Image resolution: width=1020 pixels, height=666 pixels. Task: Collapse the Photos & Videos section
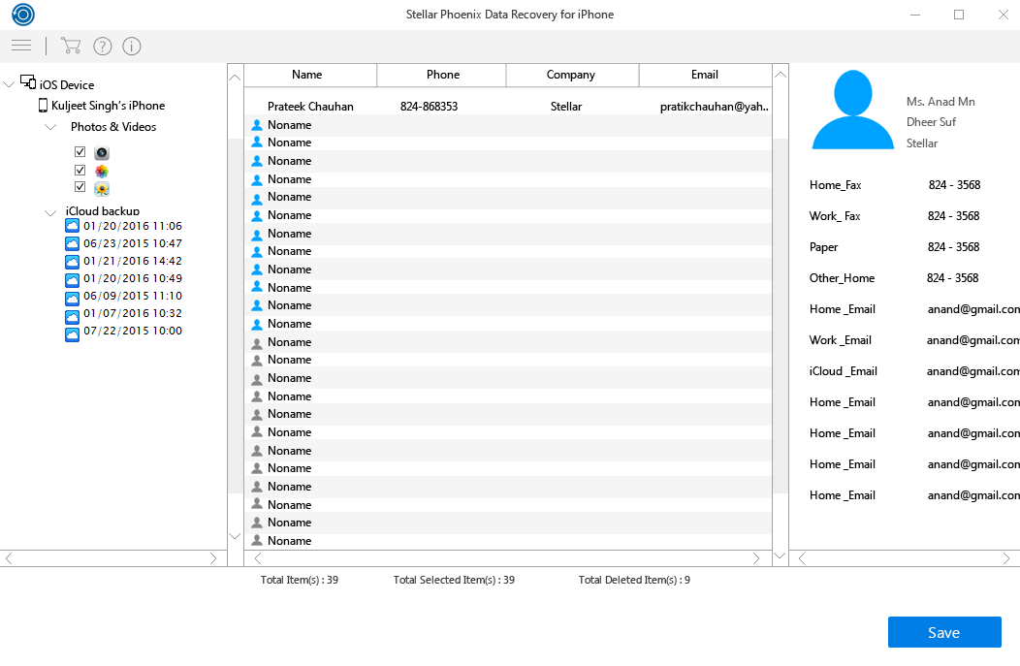tap(50, 127)
